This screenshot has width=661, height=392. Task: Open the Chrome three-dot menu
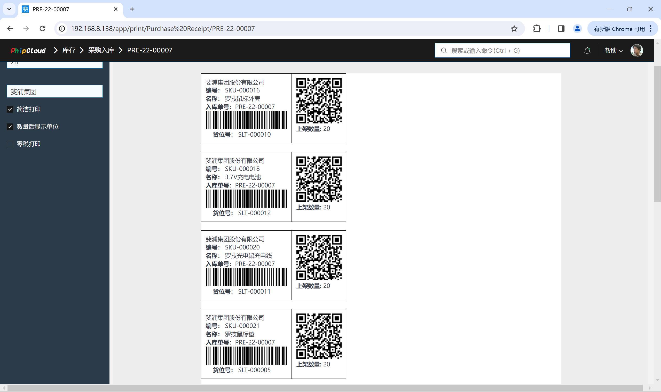pyautogui.click(x=651, y=28)
